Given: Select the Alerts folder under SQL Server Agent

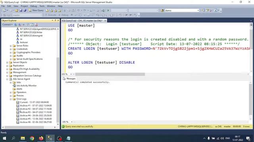Looking at the screenshot, I should click(19, 89).
